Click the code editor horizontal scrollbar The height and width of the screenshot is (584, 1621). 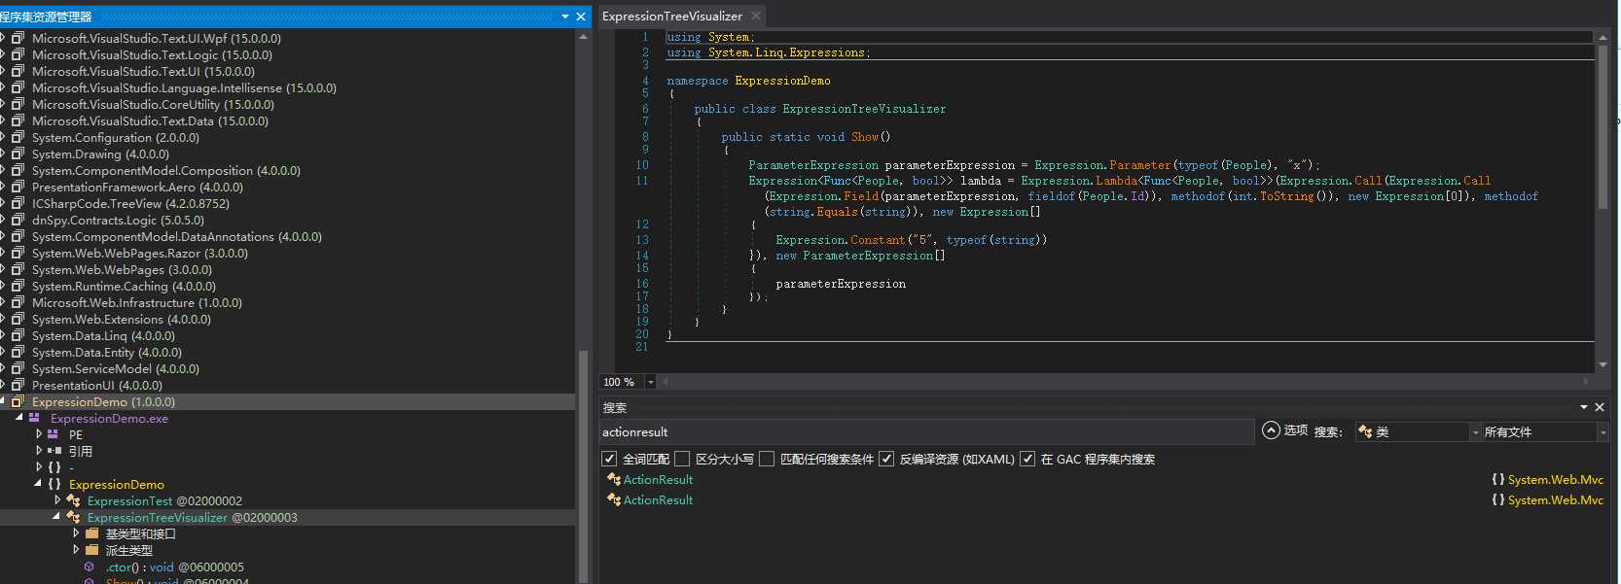[x=1127, y=382]
